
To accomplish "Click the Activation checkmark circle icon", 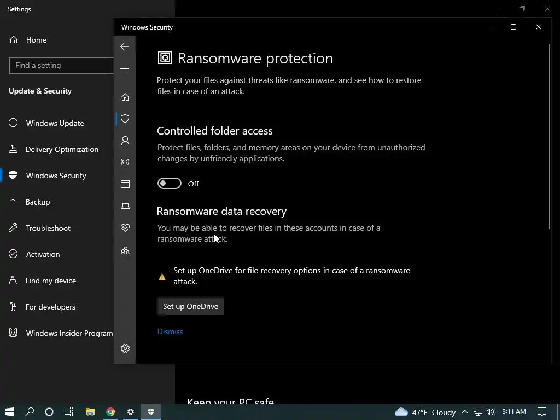I will pos(13,254).
